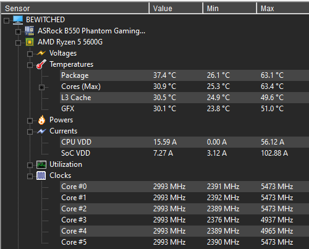The height and width of the screenshot is (249, 309).
Task: Select the Powers label
Action: 61,120
